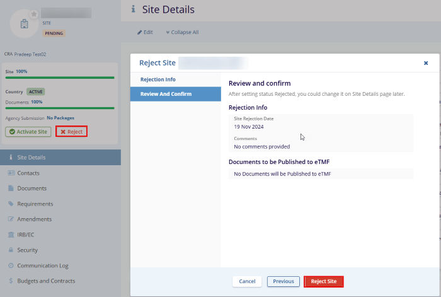
Task: Click the Budgets and Contracts dollar icon
Action: (11, 281)
